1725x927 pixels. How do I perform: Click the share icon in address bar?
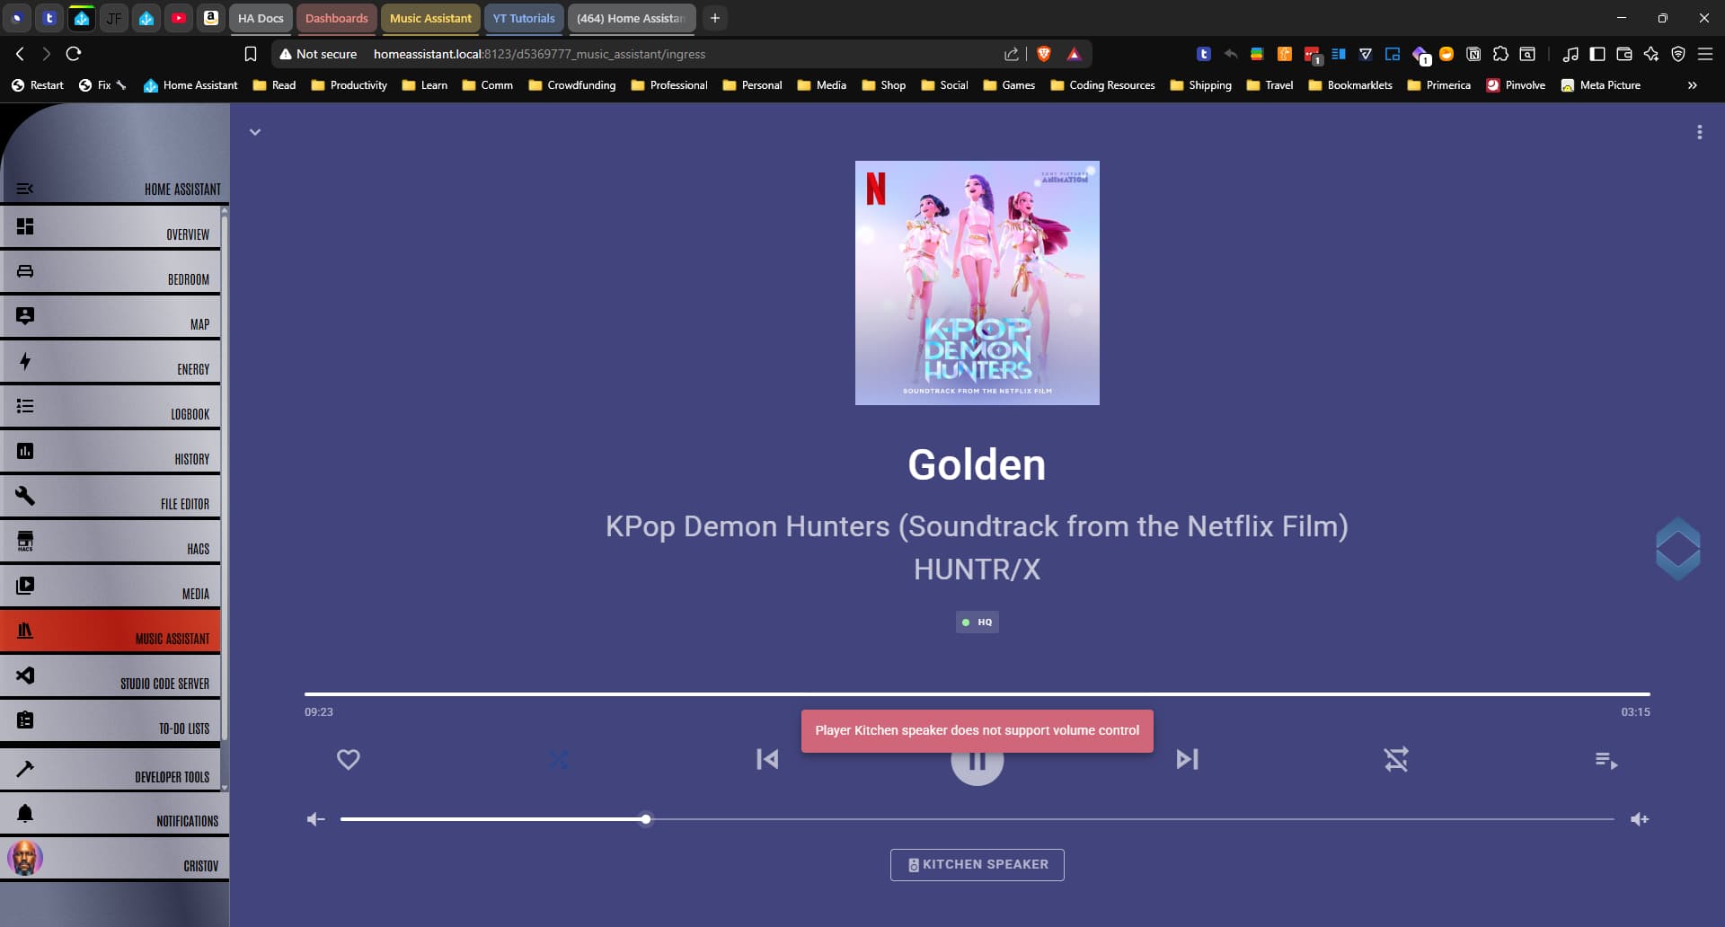pos(1012,54)
